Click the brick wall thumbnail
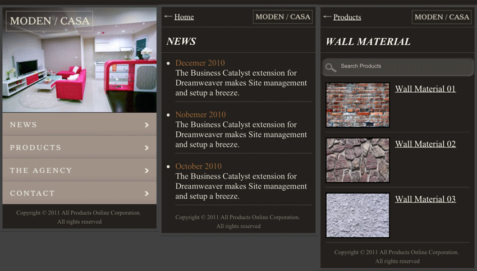The height and width of the screenshot is (271, 477). pos(357,105)
